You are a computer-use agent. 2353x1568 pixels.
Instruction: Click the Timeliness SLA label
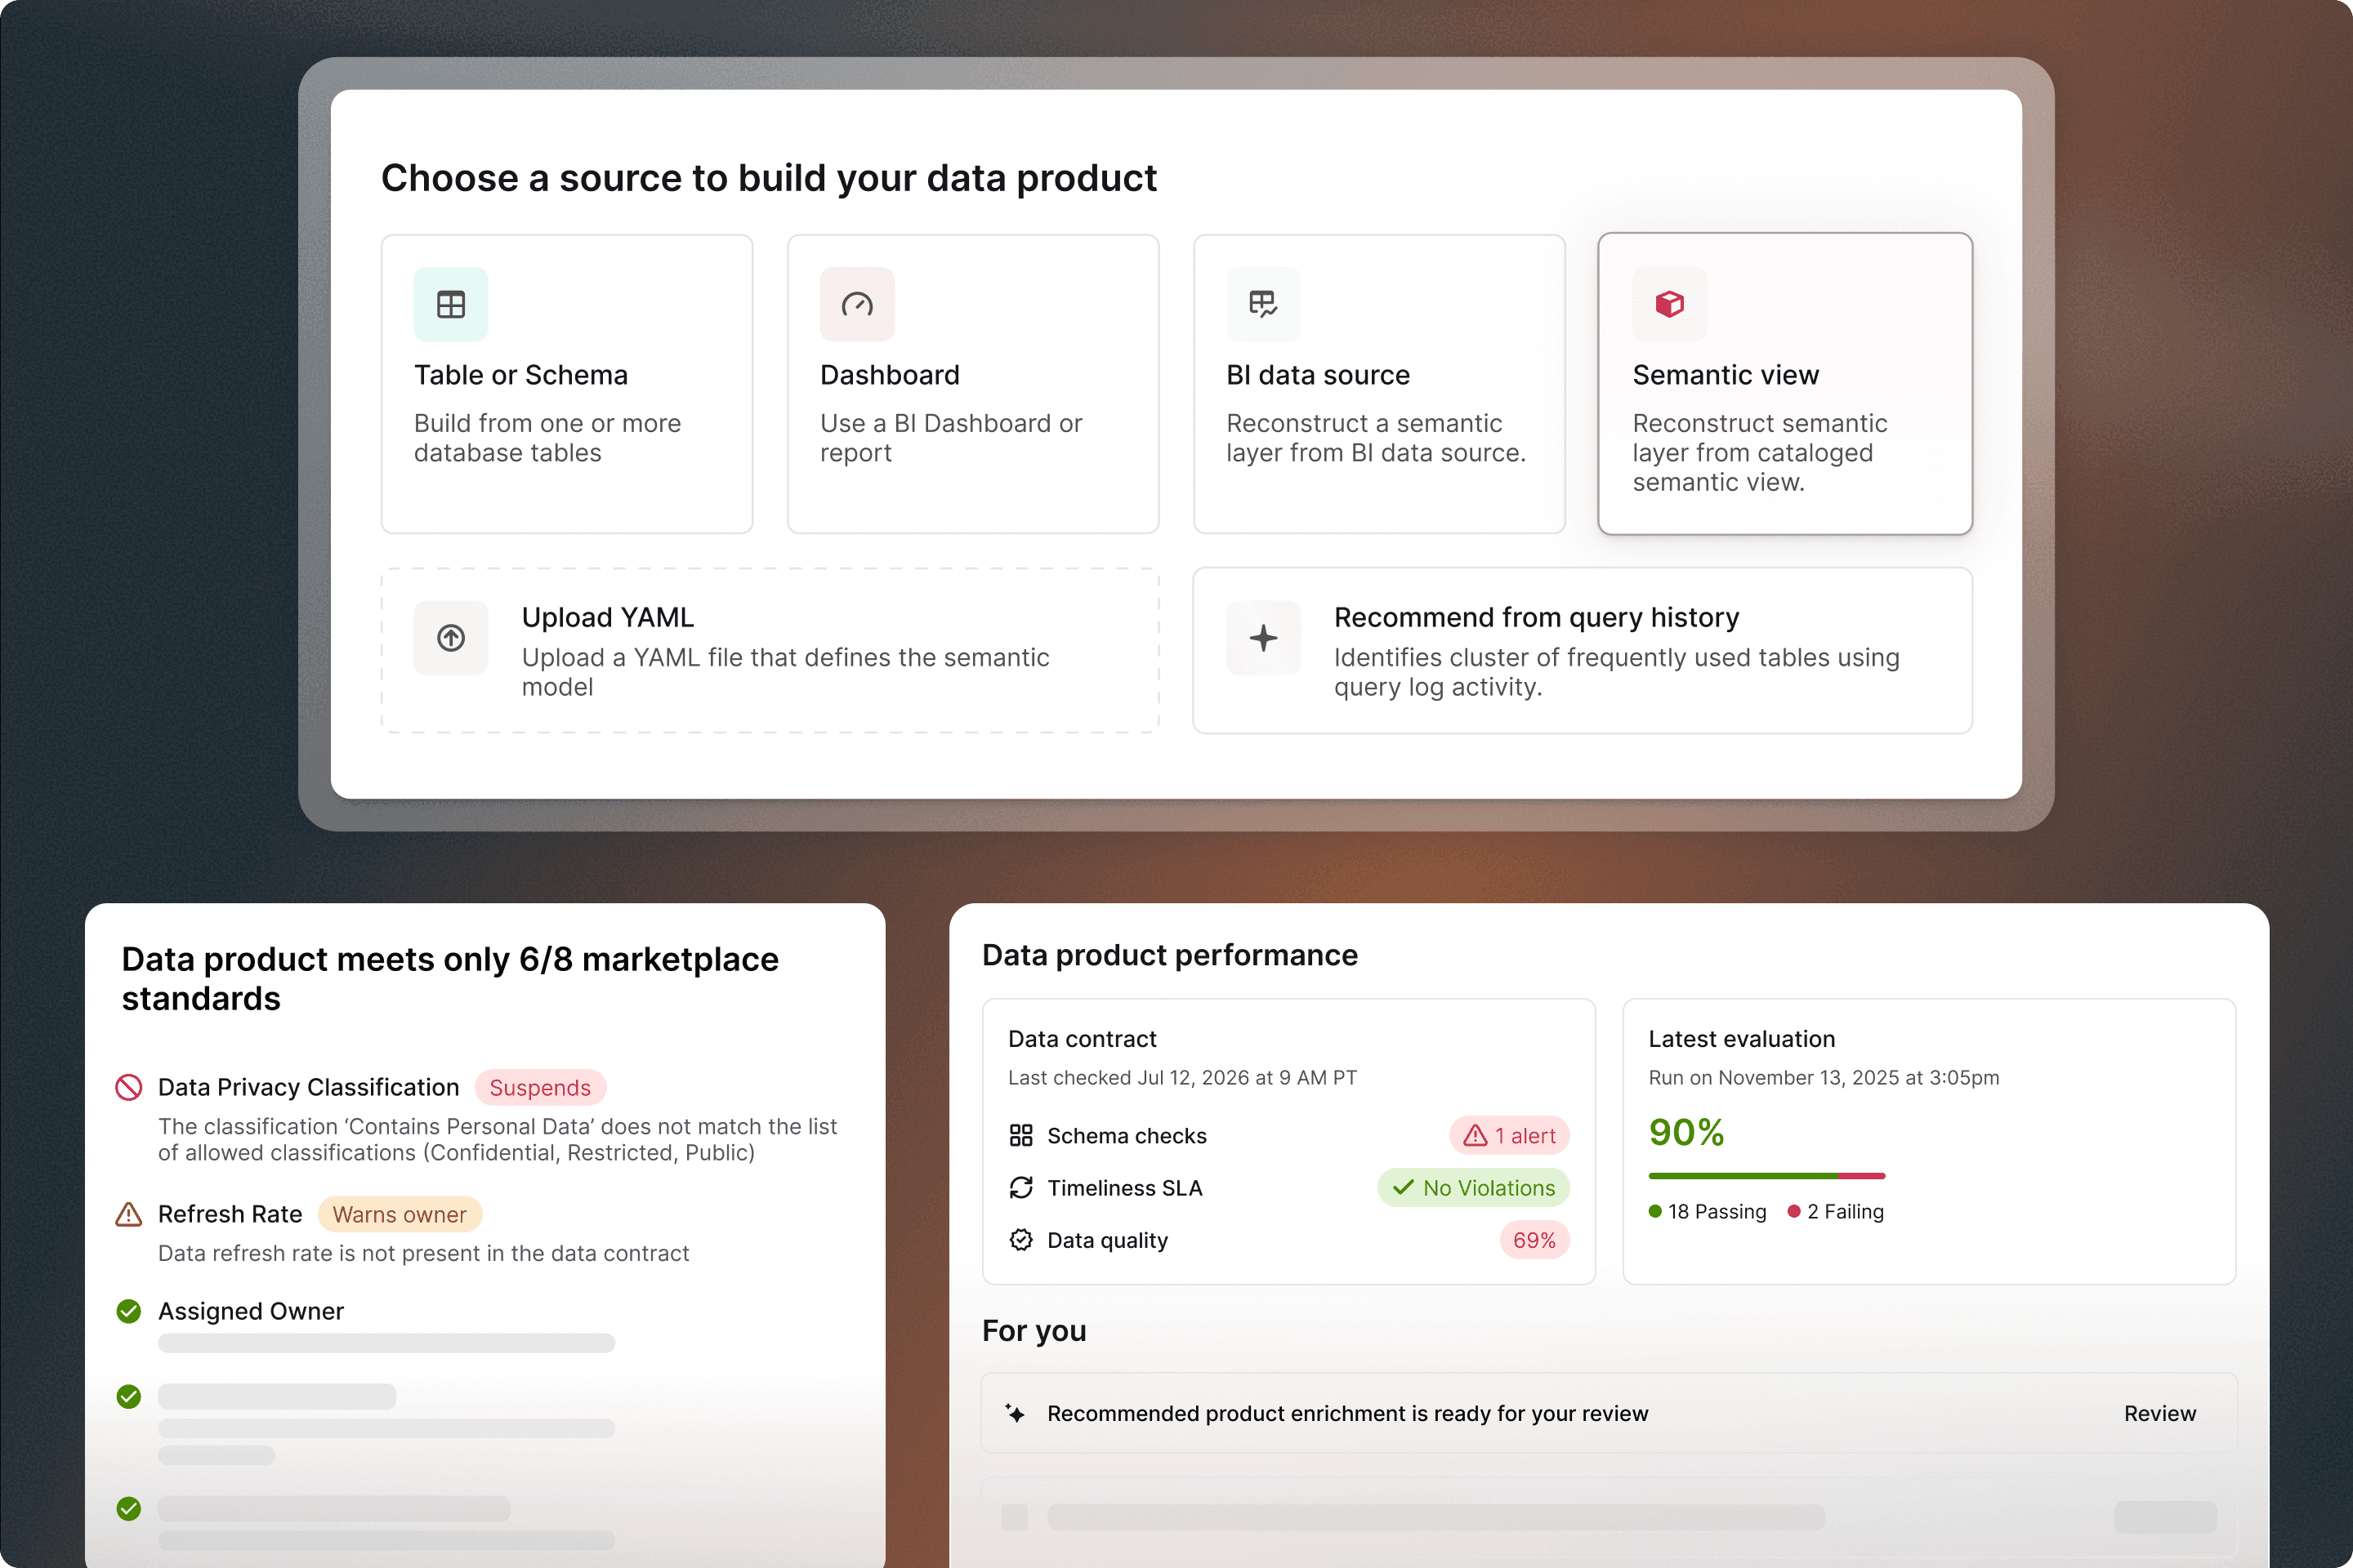1124,1187
